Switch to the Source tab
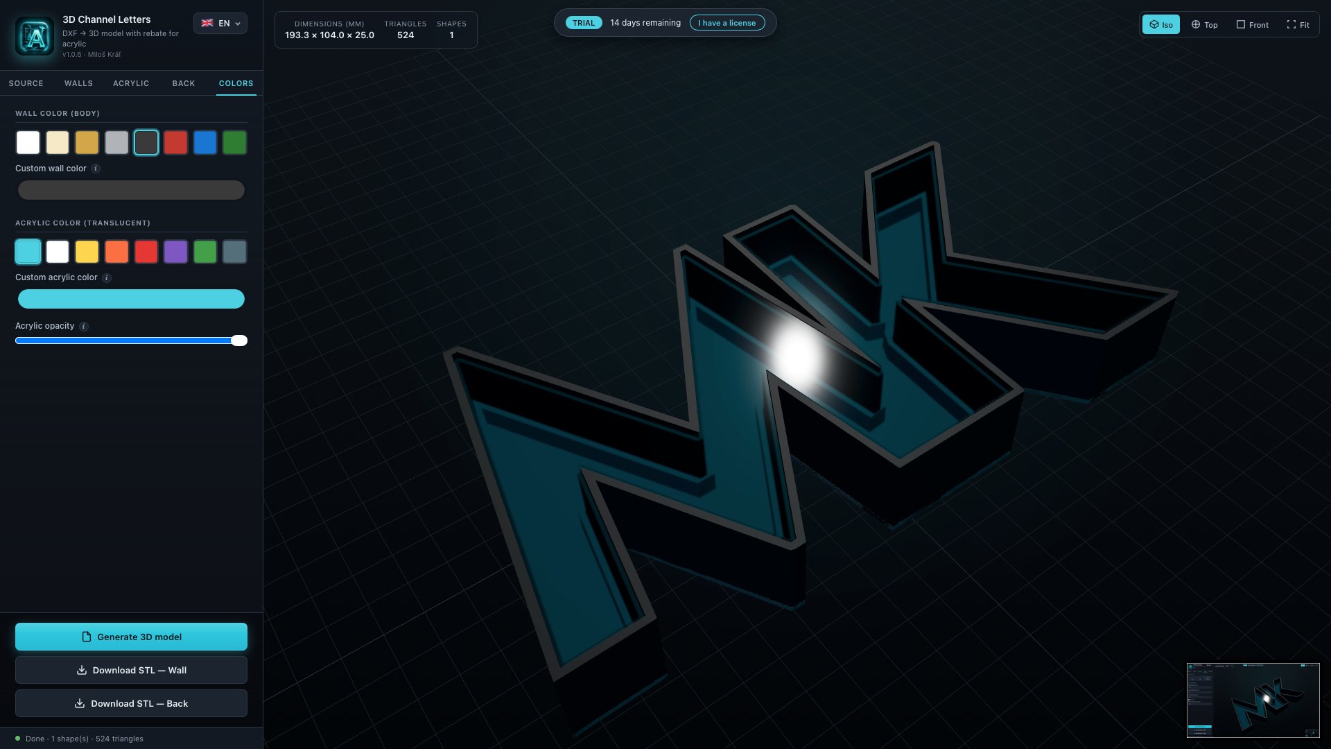Screen dimensions: 1331x749 26,83
